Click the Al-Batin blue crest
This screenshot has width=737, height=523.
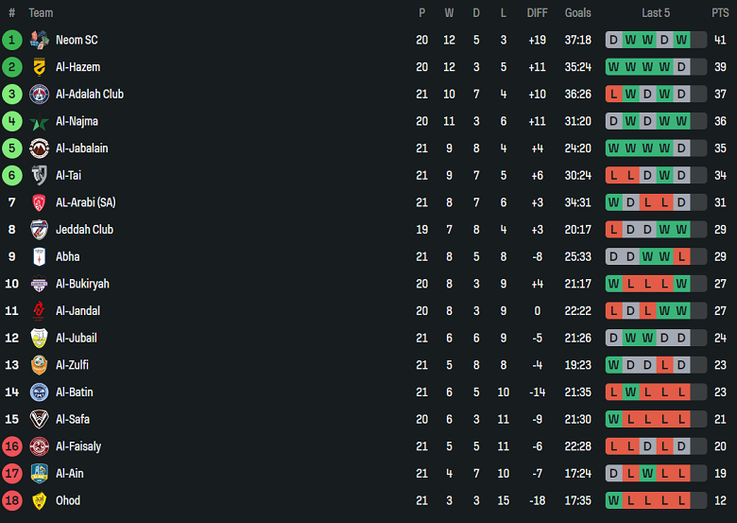tap(39, 392)
